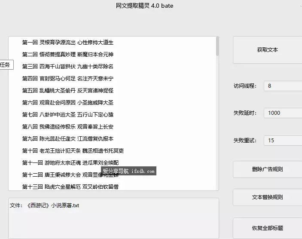Click the chapter list vertical scrollbar thumb

(217, 46)
